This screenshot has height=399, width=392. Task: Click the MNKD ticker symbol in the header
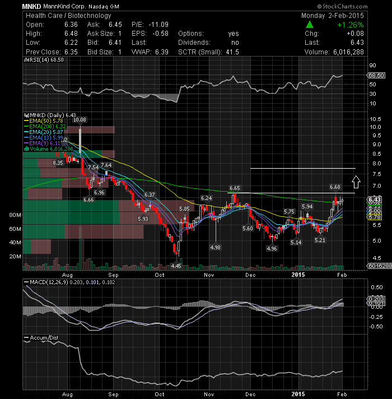tap(31, 6)
